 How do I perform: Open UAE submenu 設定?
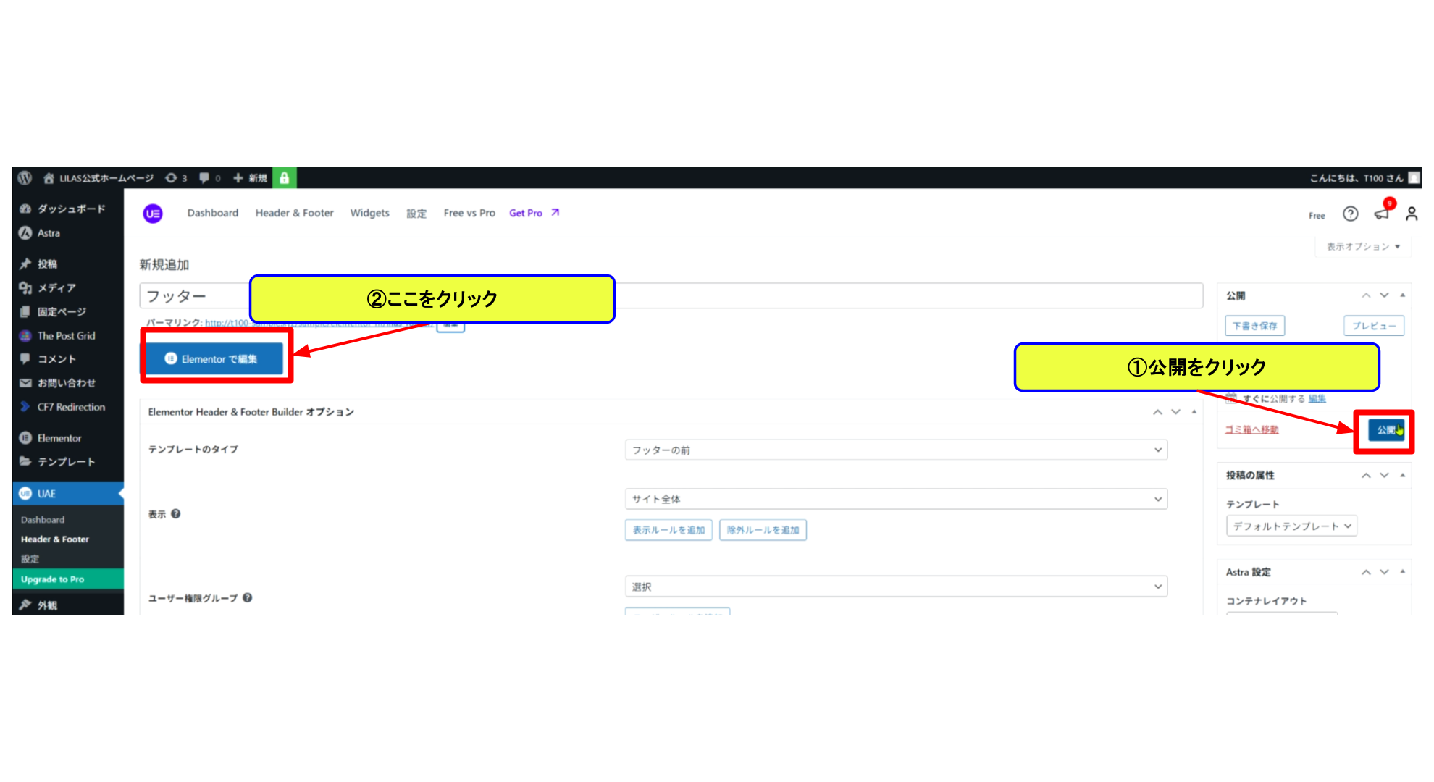(30, 559)
